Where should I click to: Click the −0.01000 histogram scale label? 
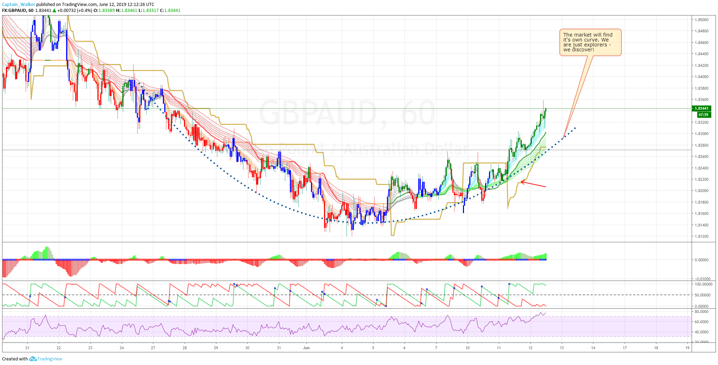pos(703,279)
